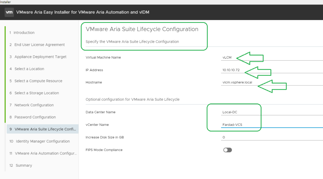Click the Increase Disk Size field
Viewport: 323px width, 179px height.
(272, 137)
